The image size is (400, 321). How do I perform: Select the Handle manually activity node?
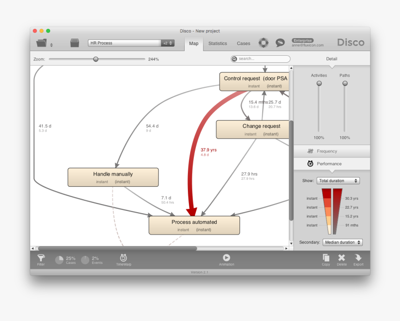[113, 177]
